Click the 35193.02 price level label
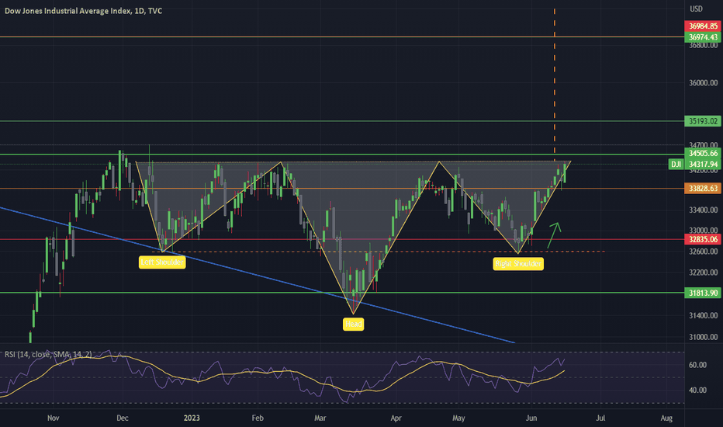723x427 pixels. pyautogui.click(x=703, y=121)
